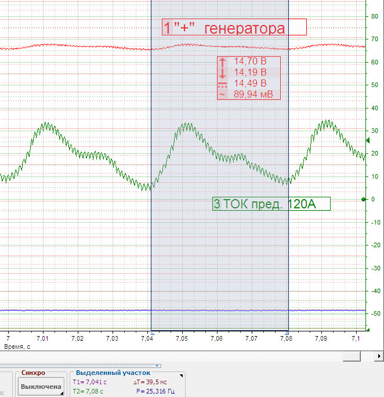Select the T1 selection marker on time axis
The width and height of the screenshot is (384, 397).
point(153,333)
